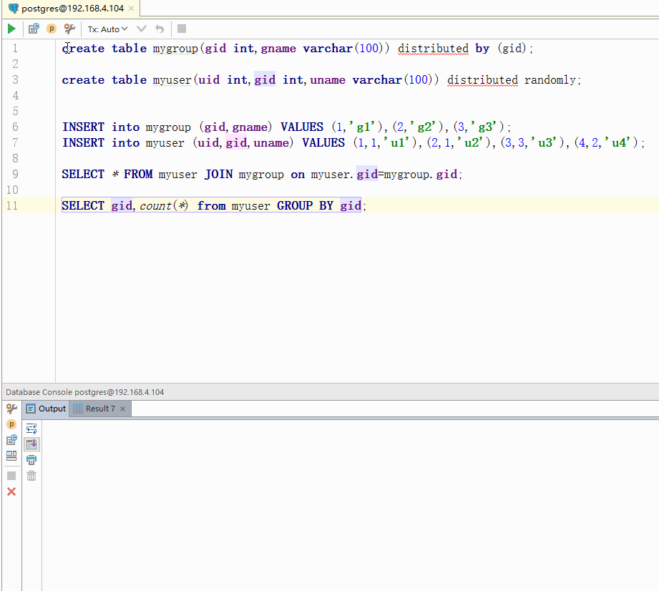Viewport: 659px width, 591px height.
Task: Click 'VALUES' keyword on line 6
Action: point(302,127)
